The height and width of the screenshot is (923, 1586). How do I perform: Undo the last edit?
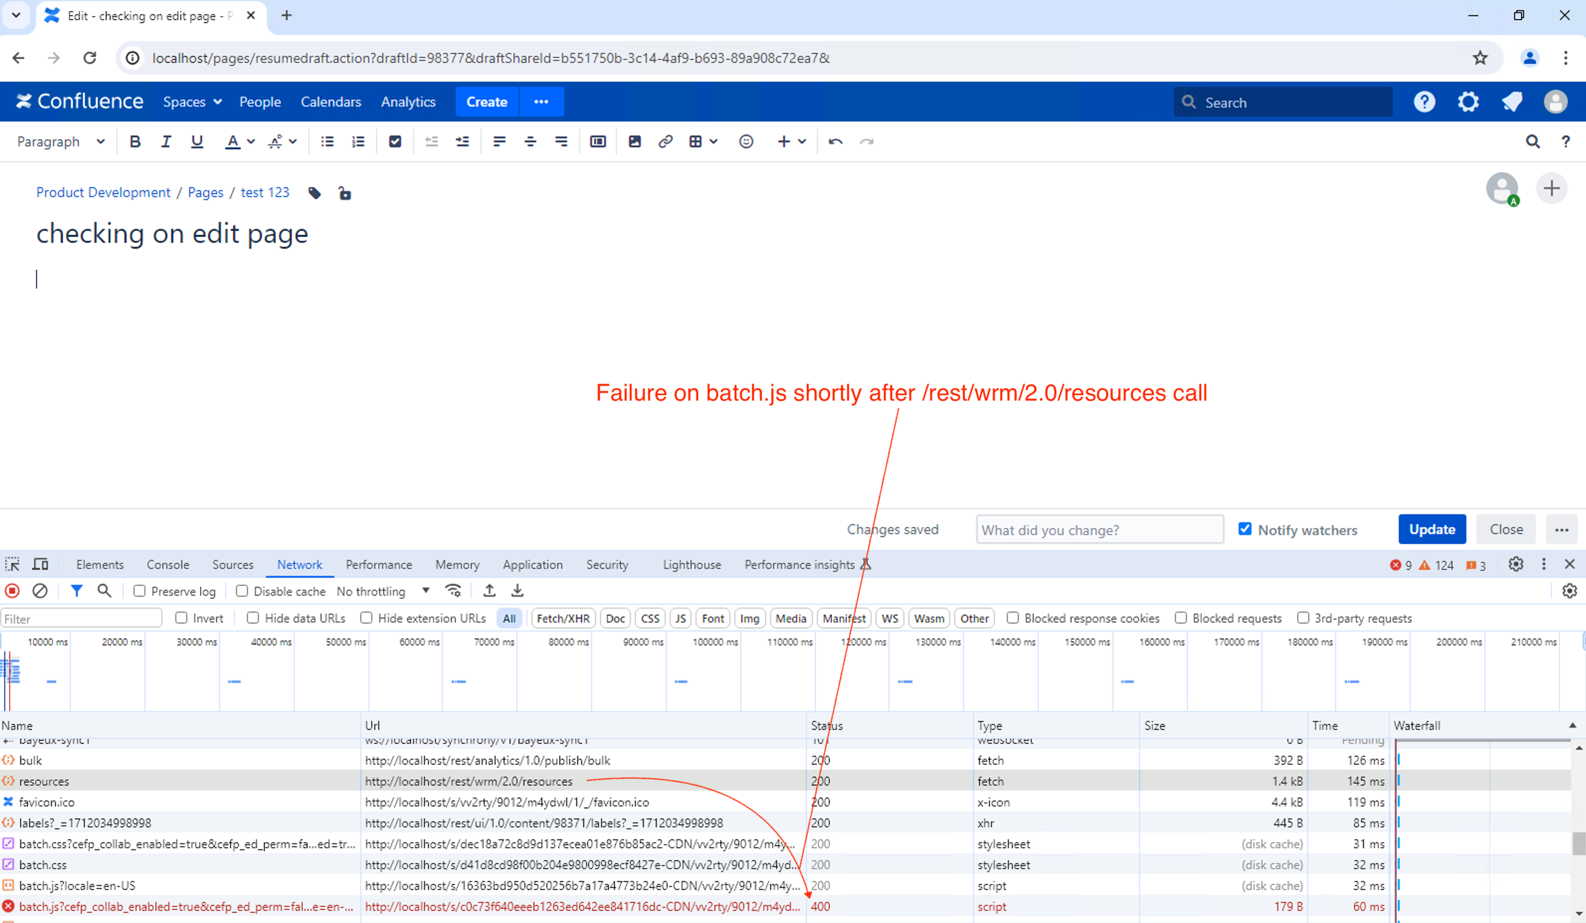[836, 142]
